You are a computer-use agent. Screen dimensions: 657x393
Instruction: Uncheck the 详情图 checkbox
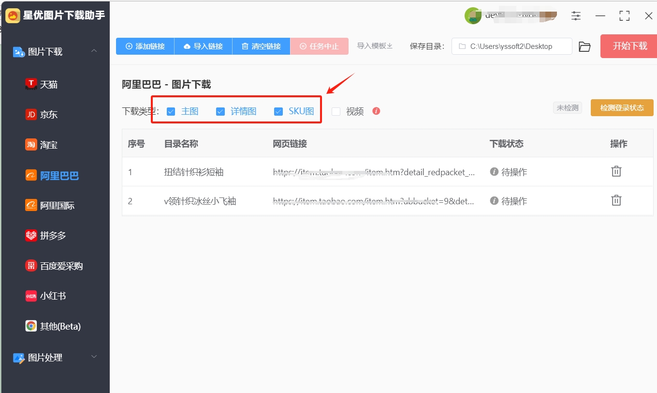(x=220, y=111)
